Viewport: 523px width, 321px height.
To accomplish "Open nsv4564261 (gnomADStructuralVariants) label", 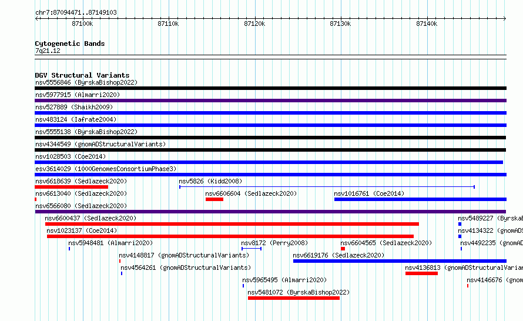I will pyautogui.click(x=186, y=267).
